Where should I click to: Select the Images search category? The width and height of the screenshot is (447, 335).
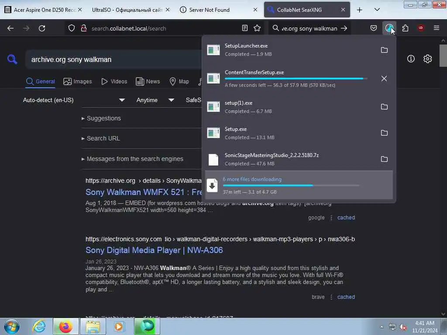point(78,82)
